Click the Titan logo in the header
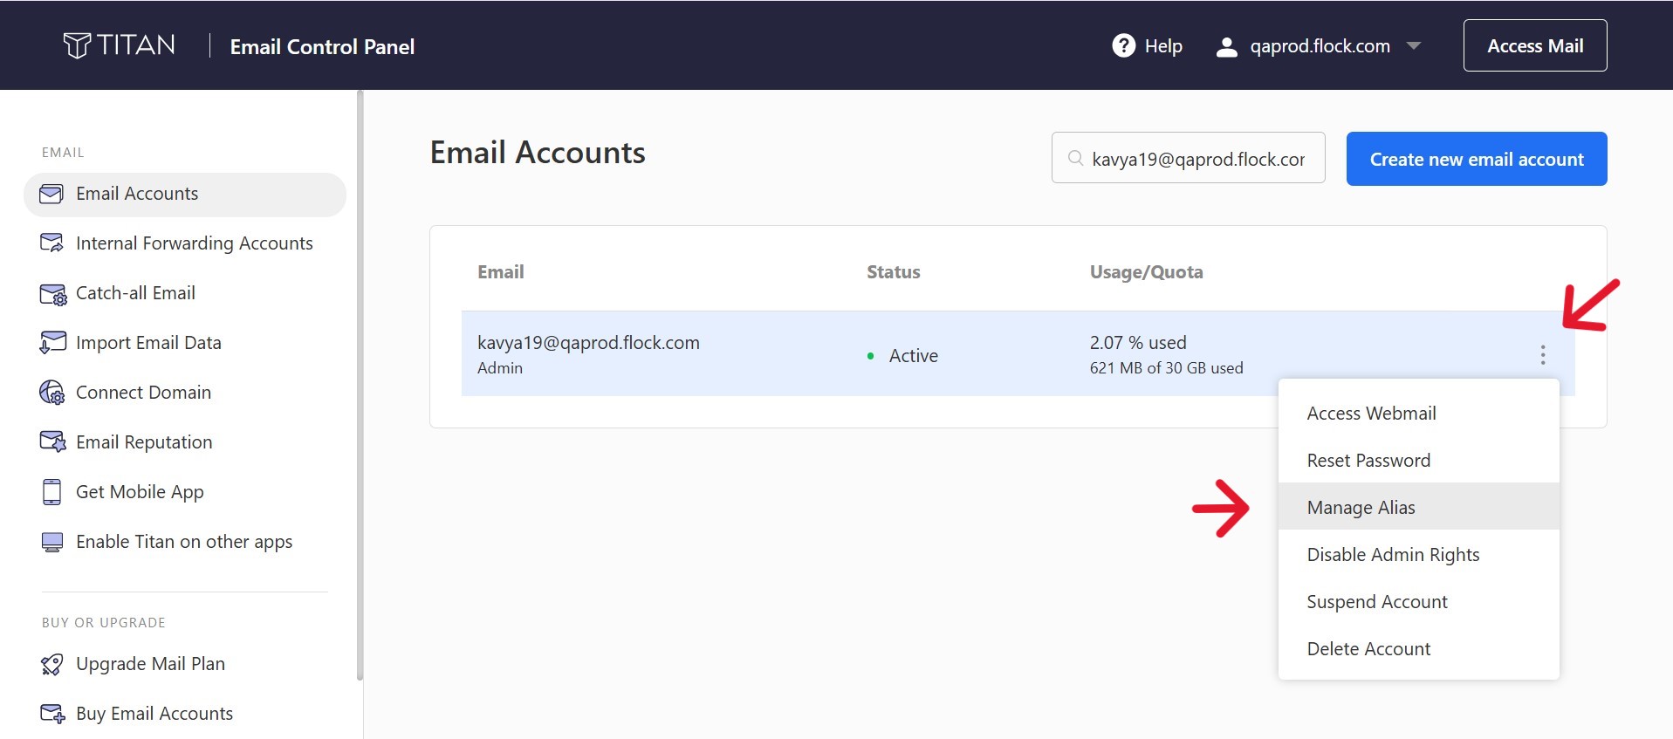Image resolution: width=1673 pixels, height=739 pixels. [x=120, y=45]
